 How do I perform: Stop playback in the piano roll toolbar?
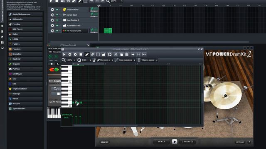click(81, 55)
